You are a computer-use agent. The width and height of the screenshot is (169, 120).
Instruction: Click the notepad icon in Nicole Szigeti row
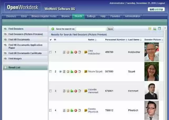79,72
